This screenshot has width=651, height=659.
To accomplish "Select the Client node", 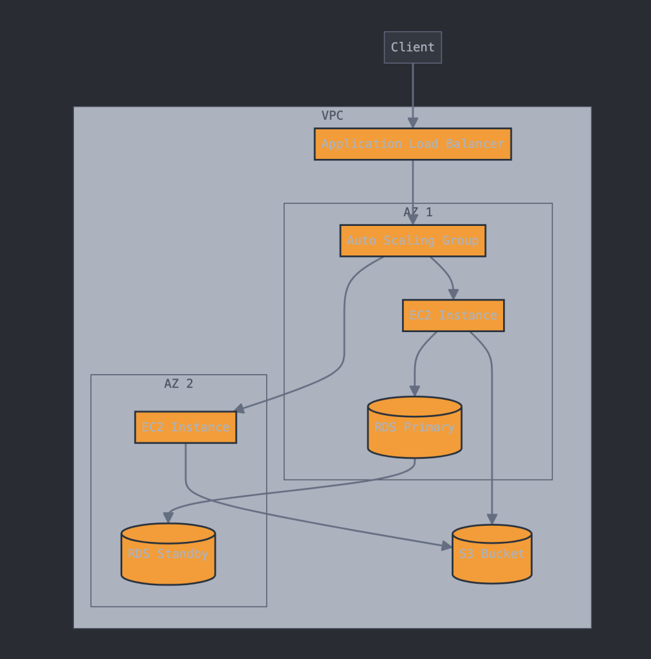I will 412,48.
